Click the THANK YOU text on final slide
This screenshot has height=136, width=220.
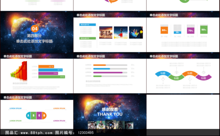click(110, 114)
